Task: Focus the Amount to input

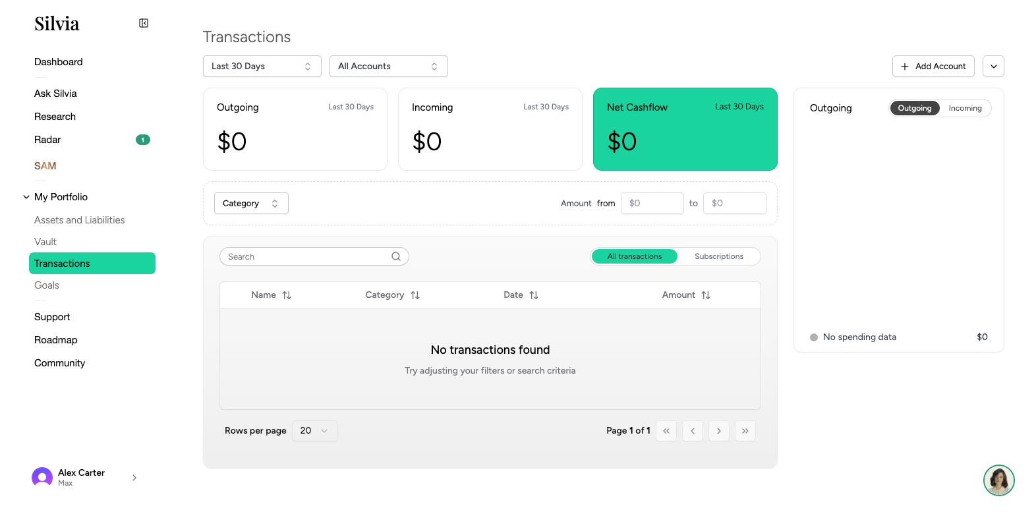Action: 735,204
